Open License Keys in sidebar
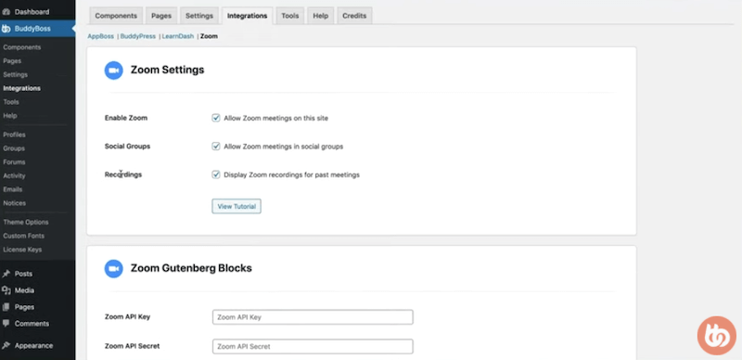The image size is (742, 360). [x=22, y=251]
